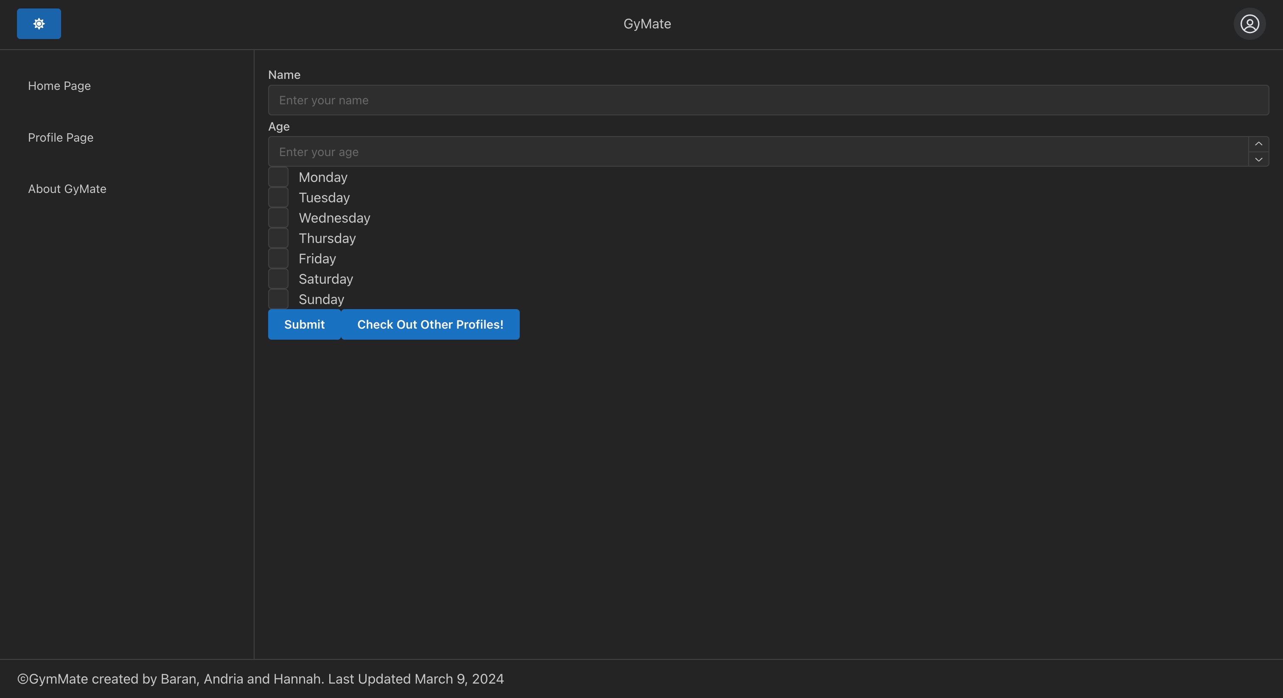Increase age with the up arrow

tap(1258, 144)
